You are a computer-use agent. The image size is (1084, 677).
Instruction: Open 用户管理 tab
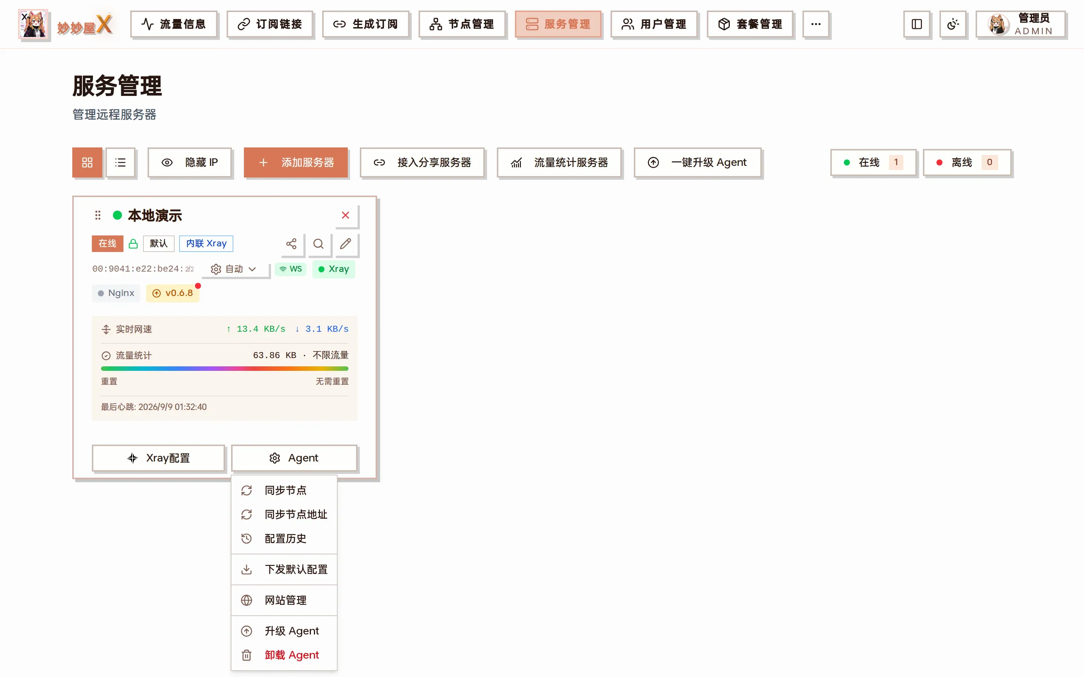tap(654, 24)
